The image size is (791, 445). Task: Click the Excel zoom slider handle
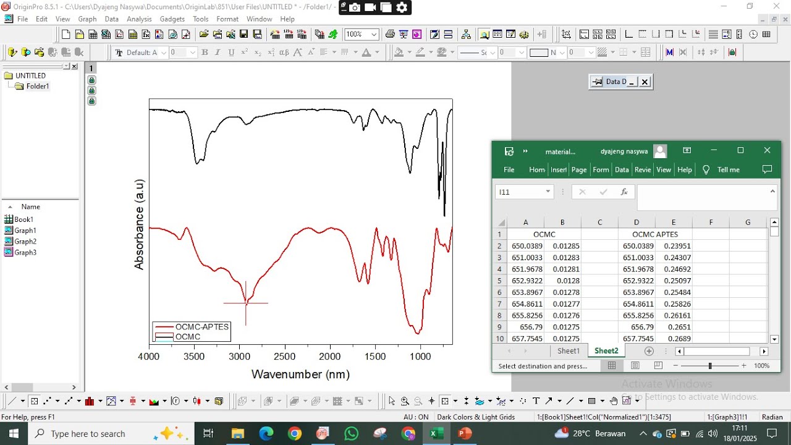point(709,366)
